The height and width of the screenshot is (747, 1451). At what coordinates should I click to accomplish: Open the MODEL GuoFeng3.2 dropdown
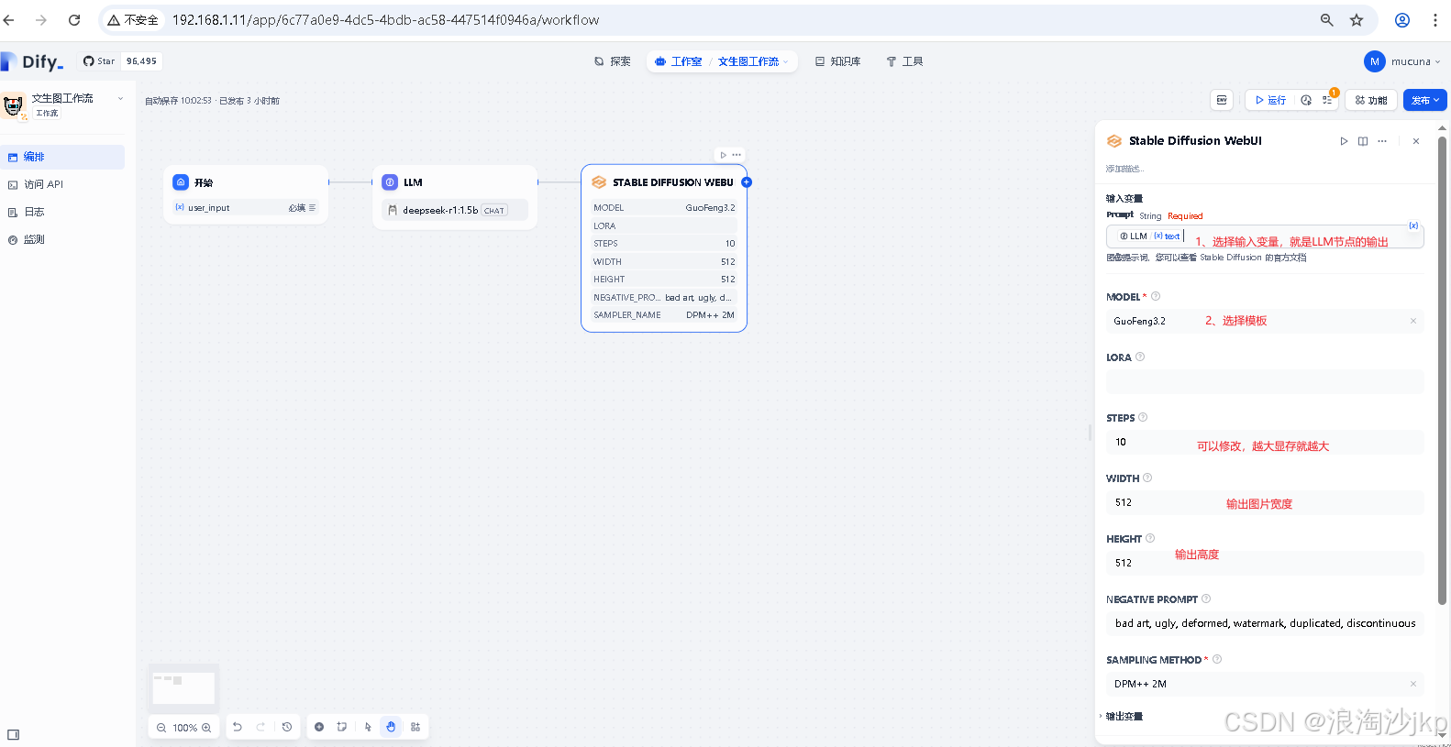pos(1265,321)
